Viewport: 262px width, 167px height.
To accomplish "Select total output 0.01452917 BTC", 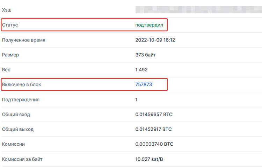I will point(153,129).
